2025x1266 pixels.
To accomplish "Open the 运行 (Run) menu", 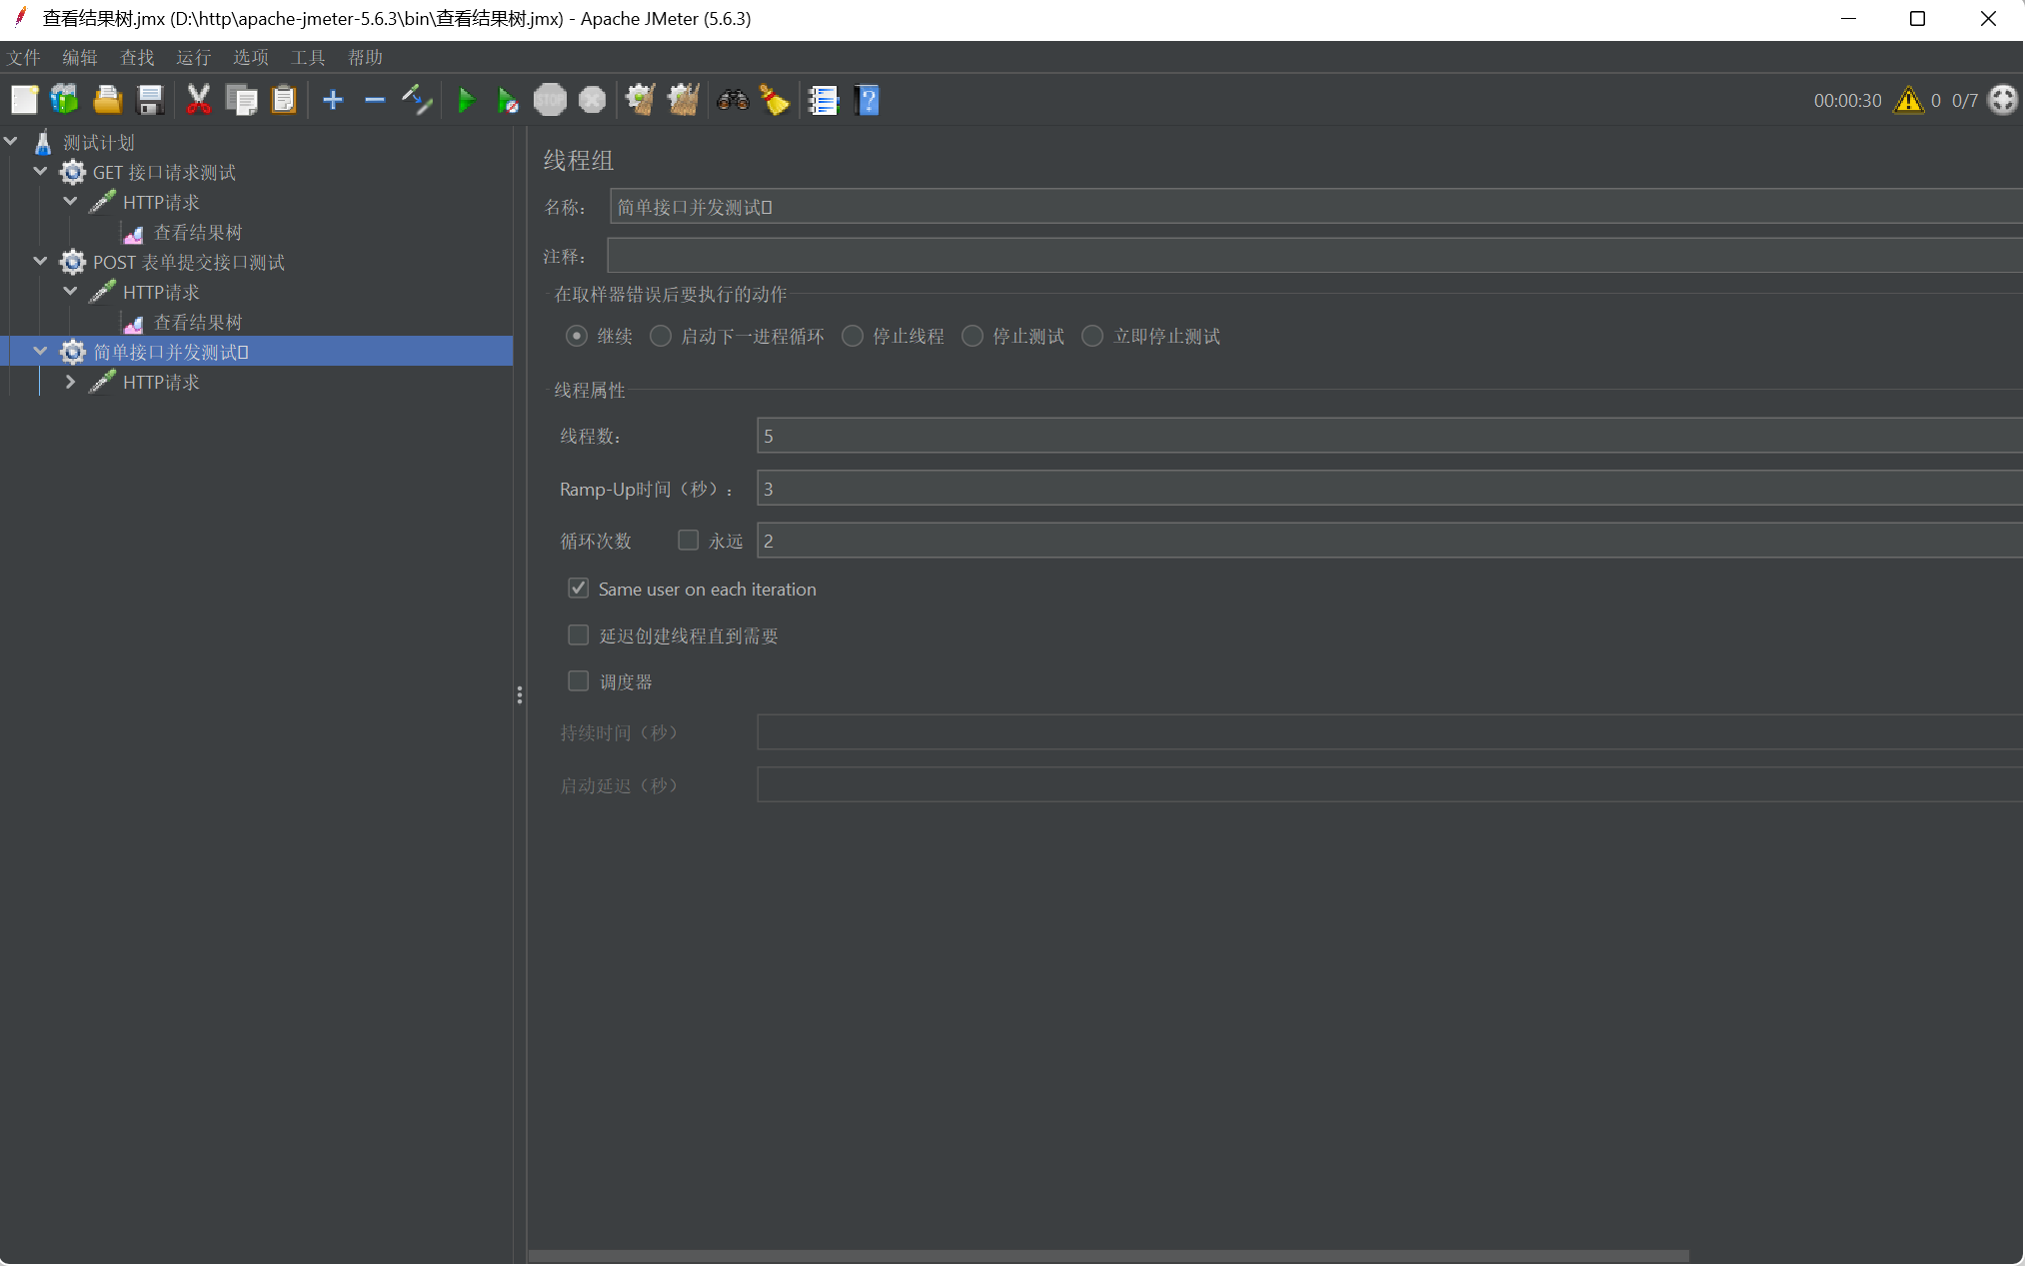I will pyautogui.click(x=193, y=57).
